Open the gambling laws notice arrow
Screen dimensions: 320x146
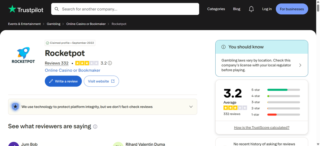pos(300,65)
